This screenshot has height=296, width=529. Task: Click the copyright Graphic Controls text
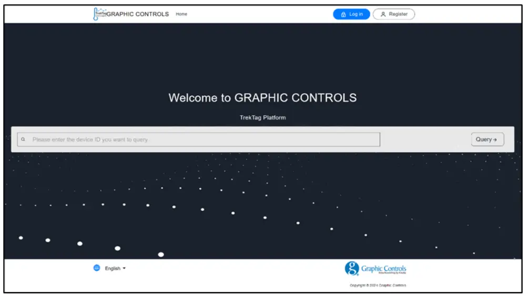tap(378, 285)
